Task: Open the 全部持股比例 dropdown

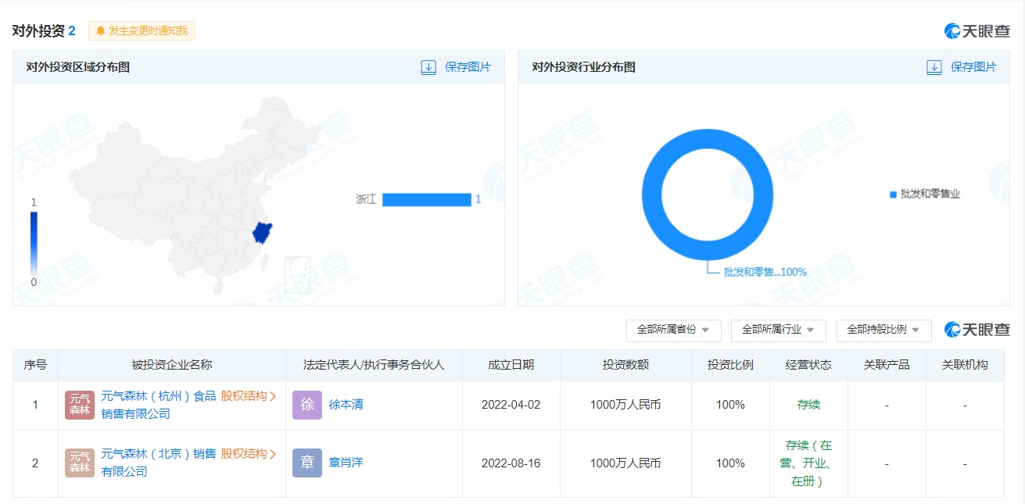Action: [884, 330]
